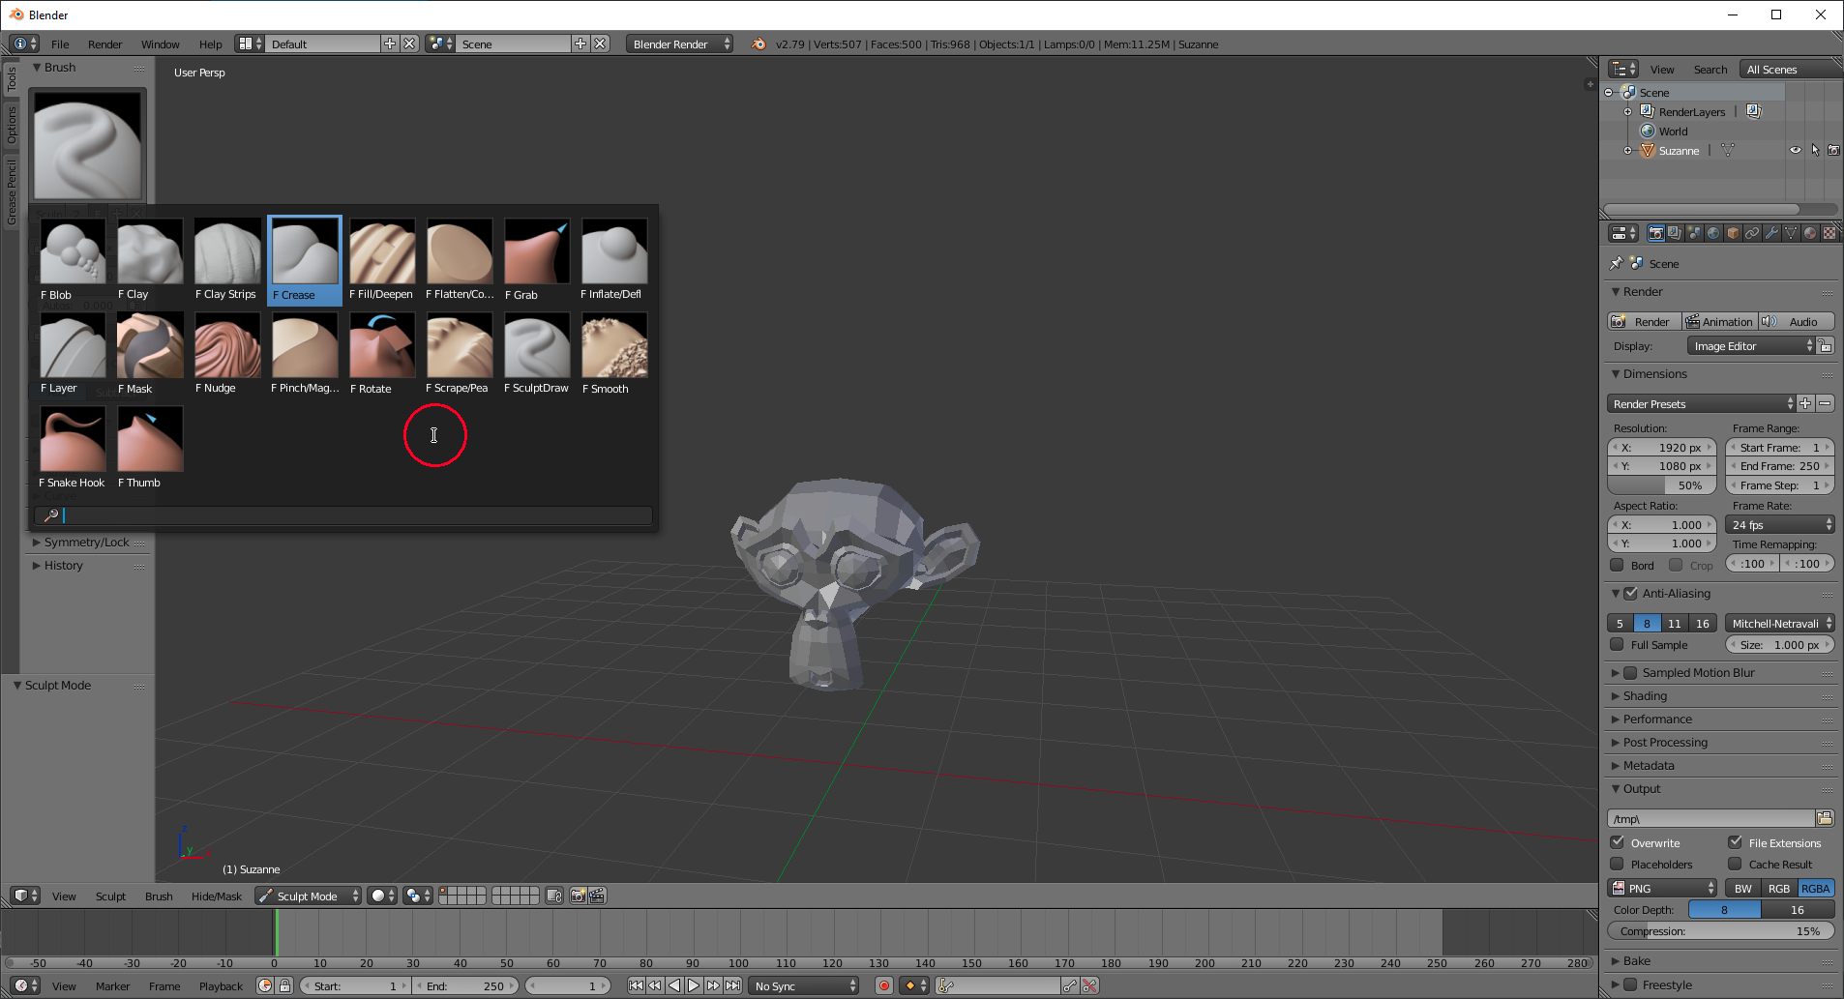Screen dimensions: 1844x999
Task: Click the Audio render button
Action: coord(1796,321)
